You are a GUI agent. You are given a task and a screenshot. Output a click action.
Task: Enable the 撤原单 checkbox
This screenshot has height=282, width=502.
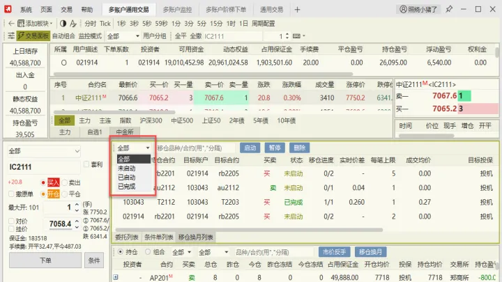click(x=11, y=194)
